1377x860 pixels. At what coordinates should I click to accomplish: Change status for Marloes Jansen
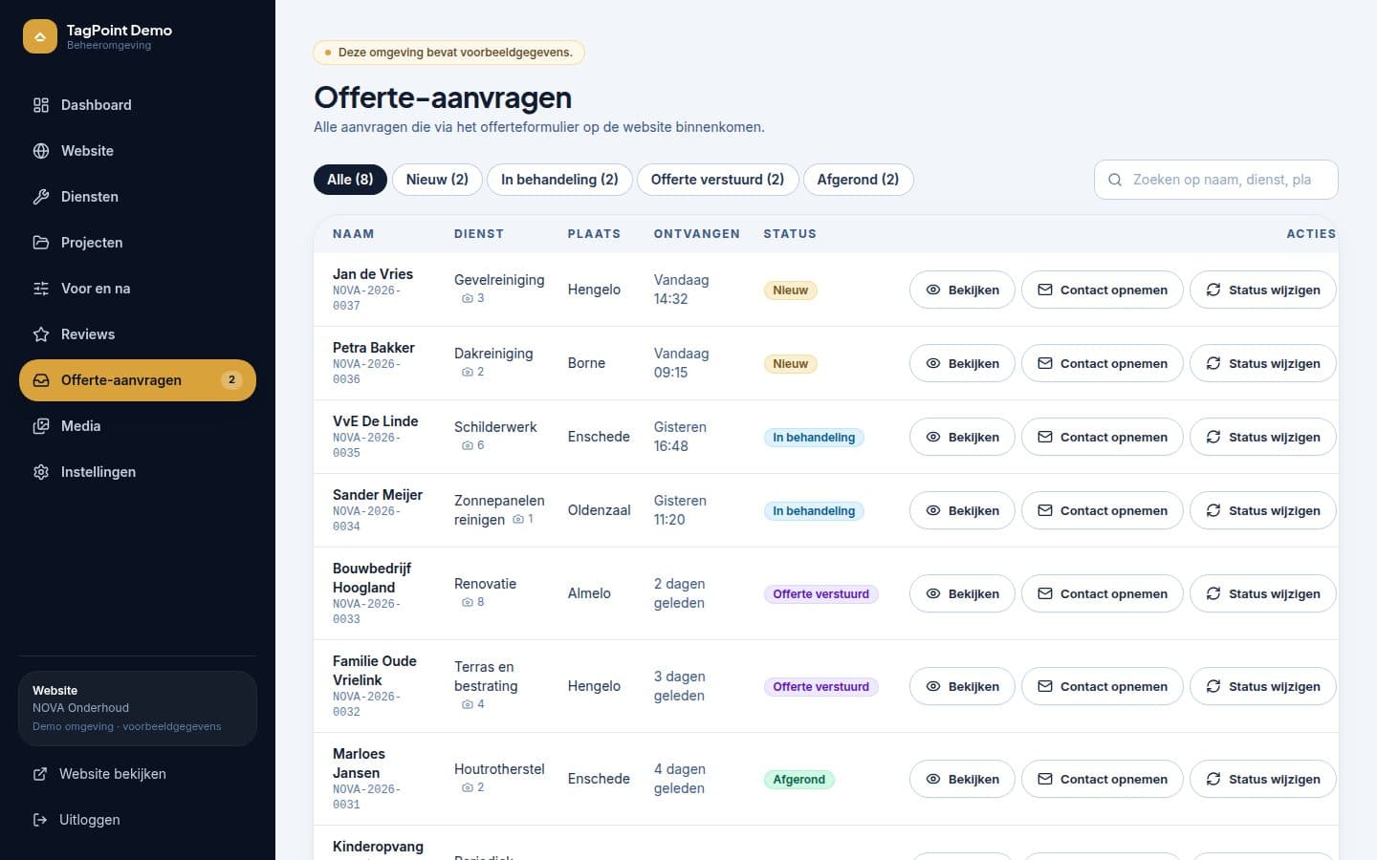[x=1262, y=779]
